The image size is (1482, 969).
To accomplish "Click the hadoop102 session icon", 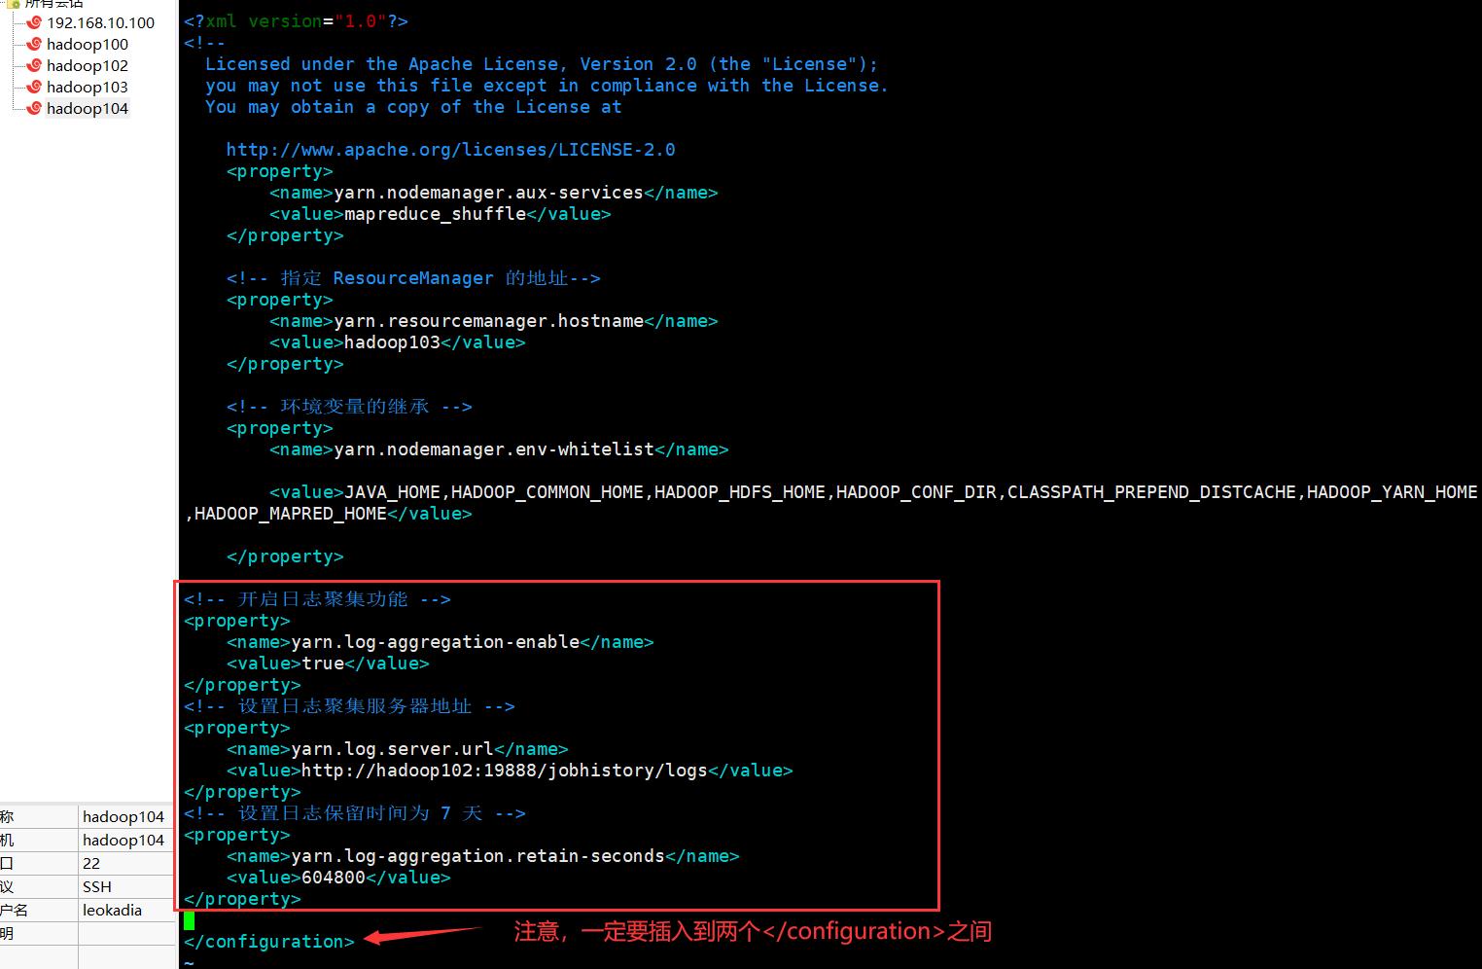I will [34, 65].
